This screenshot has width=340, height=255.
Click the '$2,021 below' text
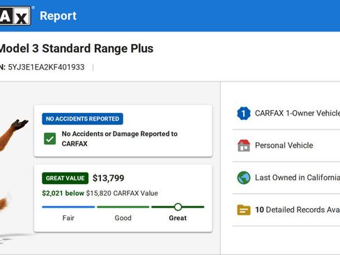63,193
